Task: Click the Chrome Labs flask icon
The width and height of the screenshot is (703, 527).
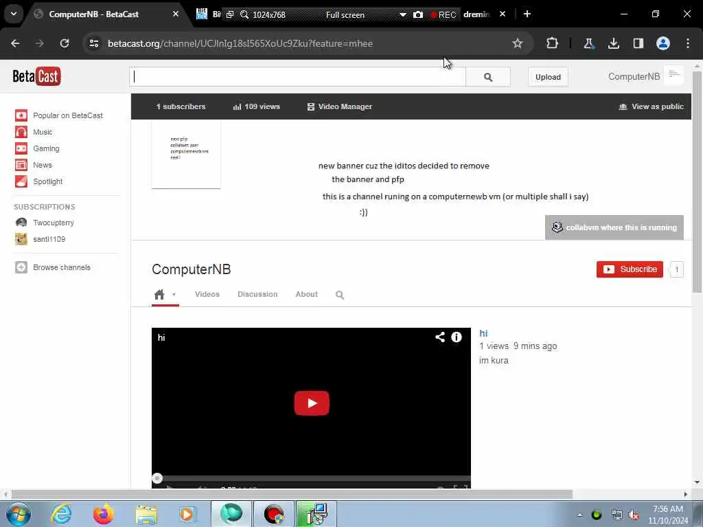Action: [588, 43]
